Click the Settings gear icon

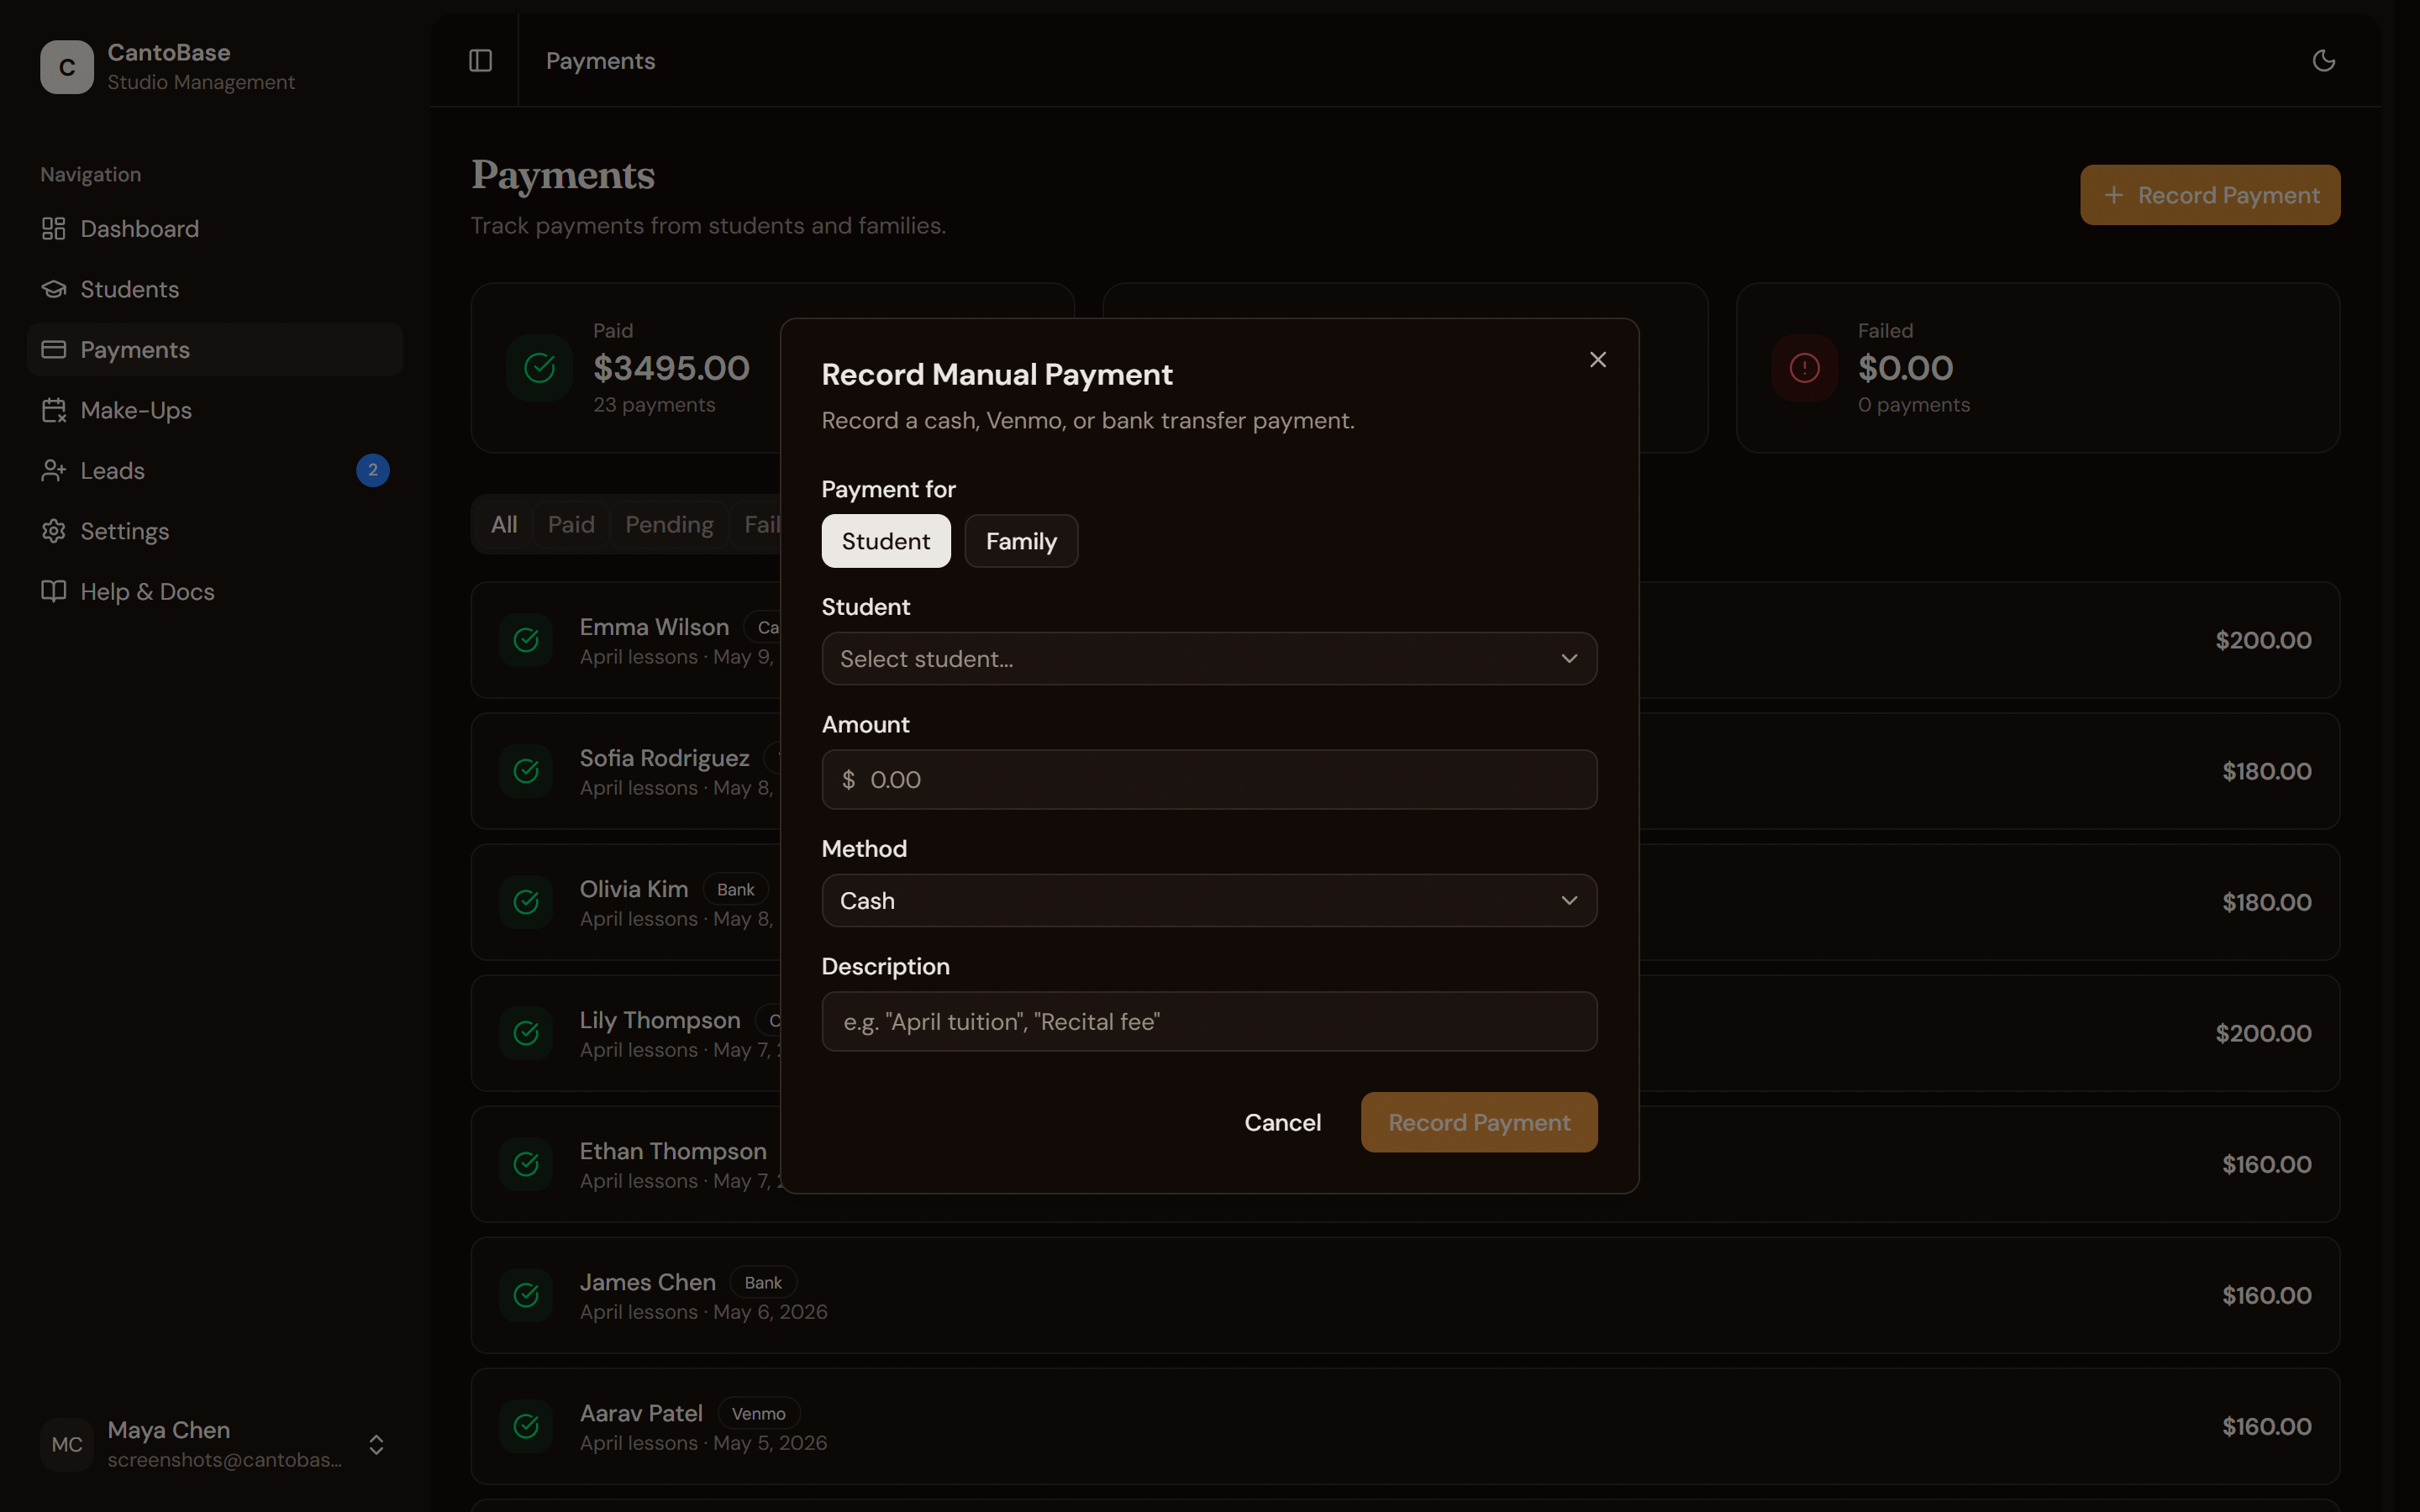click(54, 531)
